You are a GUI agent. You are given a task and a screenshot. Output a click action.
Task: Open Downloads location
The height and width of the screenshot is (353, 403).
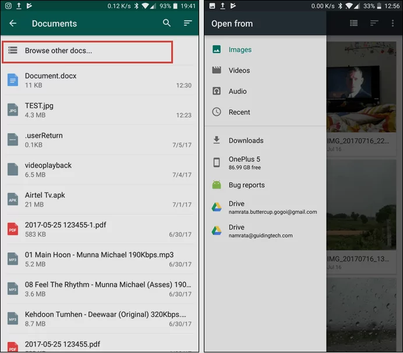[265, 140]
